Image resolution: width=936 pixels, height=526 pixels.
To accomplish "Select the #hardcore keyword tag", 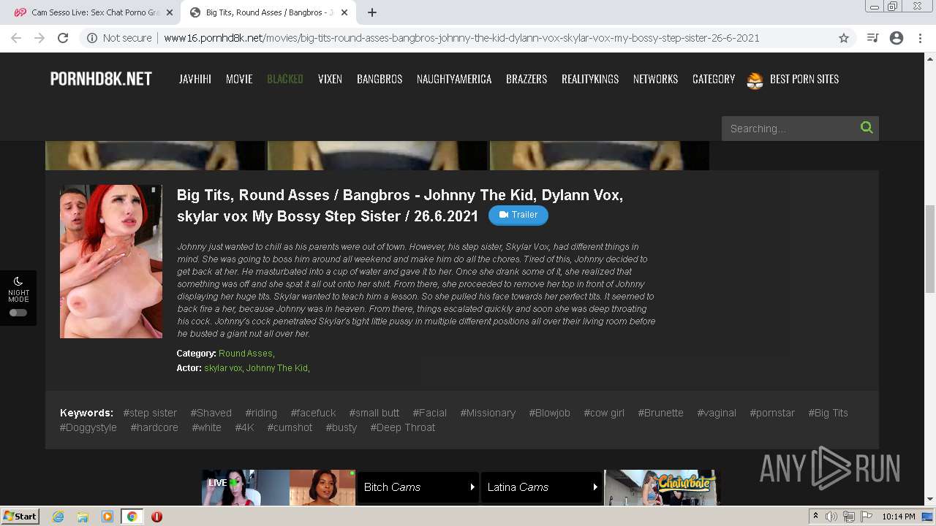I will pyautogui.click(x=154, y=427).
